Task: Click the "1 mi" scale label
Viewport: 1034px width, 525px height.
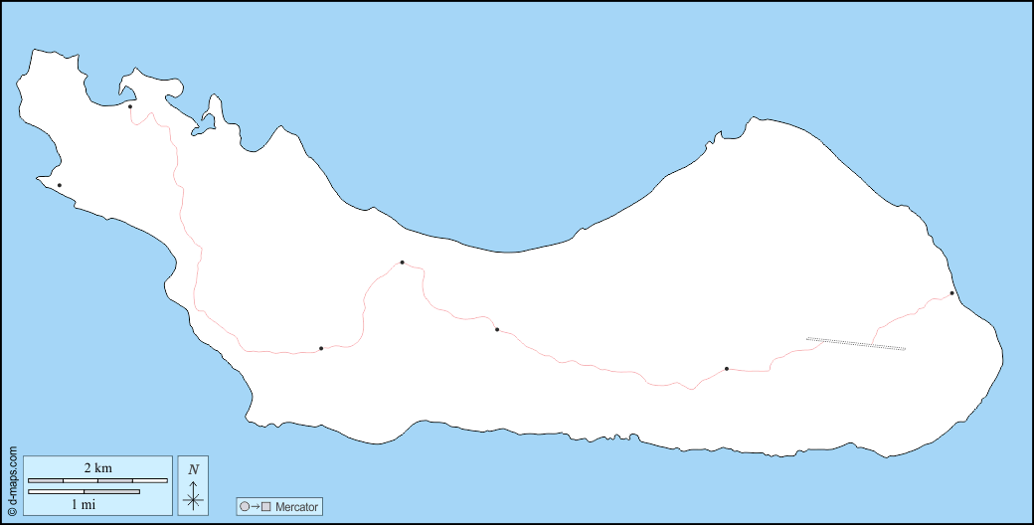Action: click(84, 504)
